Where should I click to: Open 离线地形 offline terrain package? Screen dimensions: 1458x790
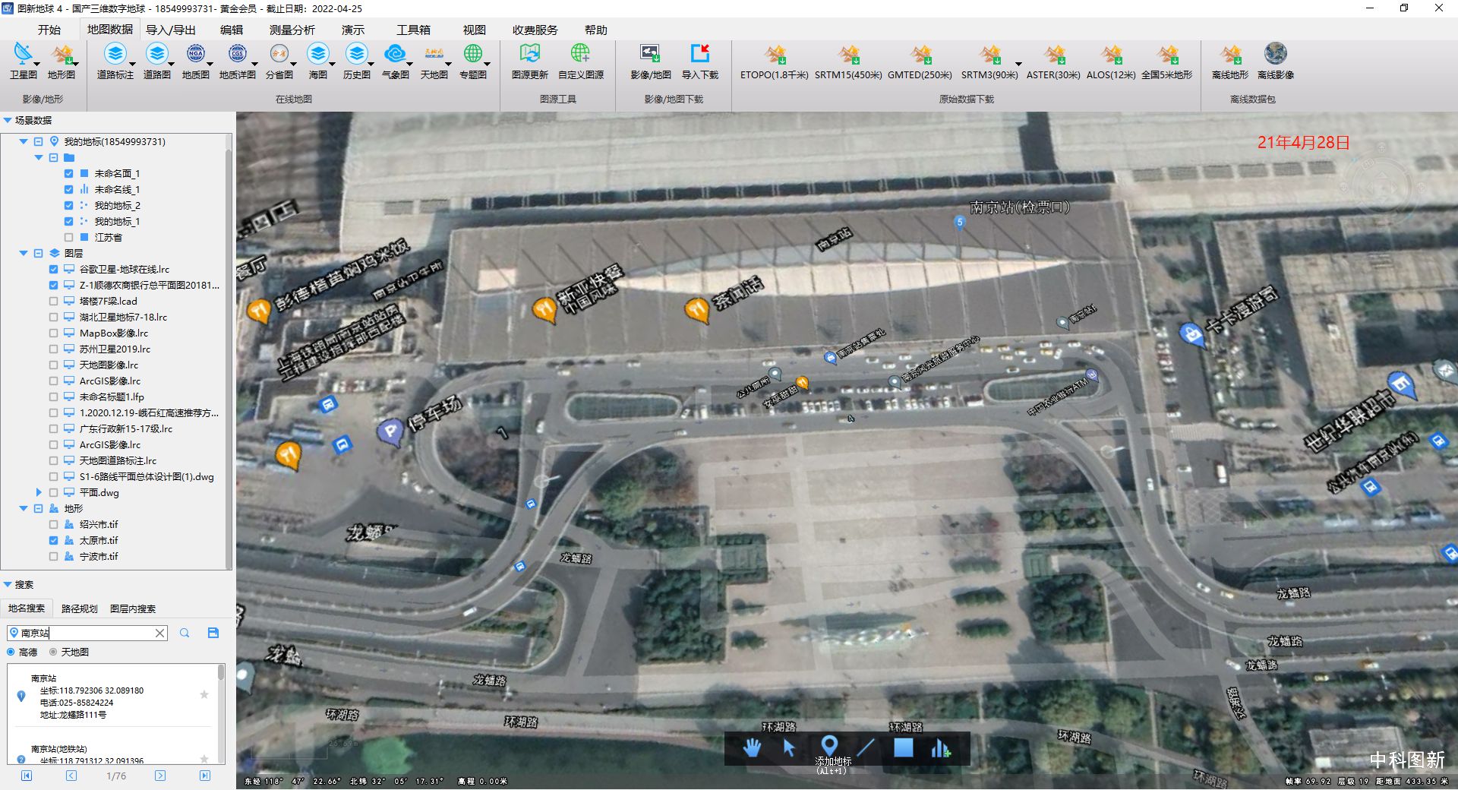(1230, 62)
